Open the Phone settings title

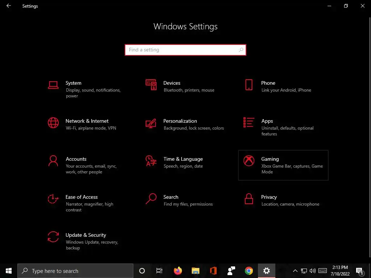click(268, 83)
